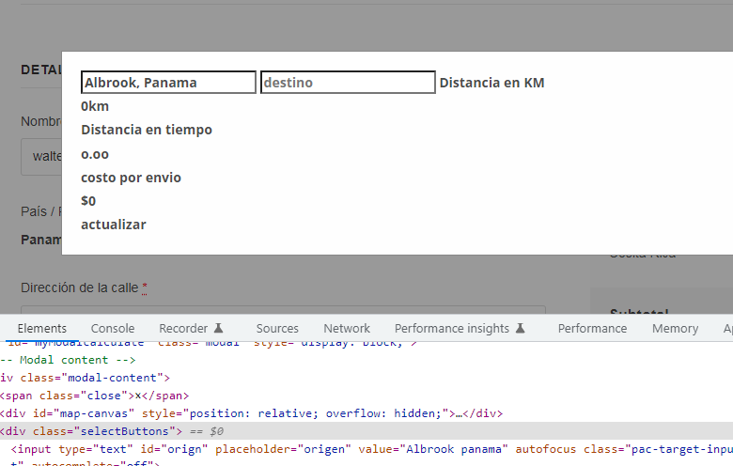Click the actualizar link in the modal
The width and height of the screenshot is (733, 466).
[x=114, y=225]
